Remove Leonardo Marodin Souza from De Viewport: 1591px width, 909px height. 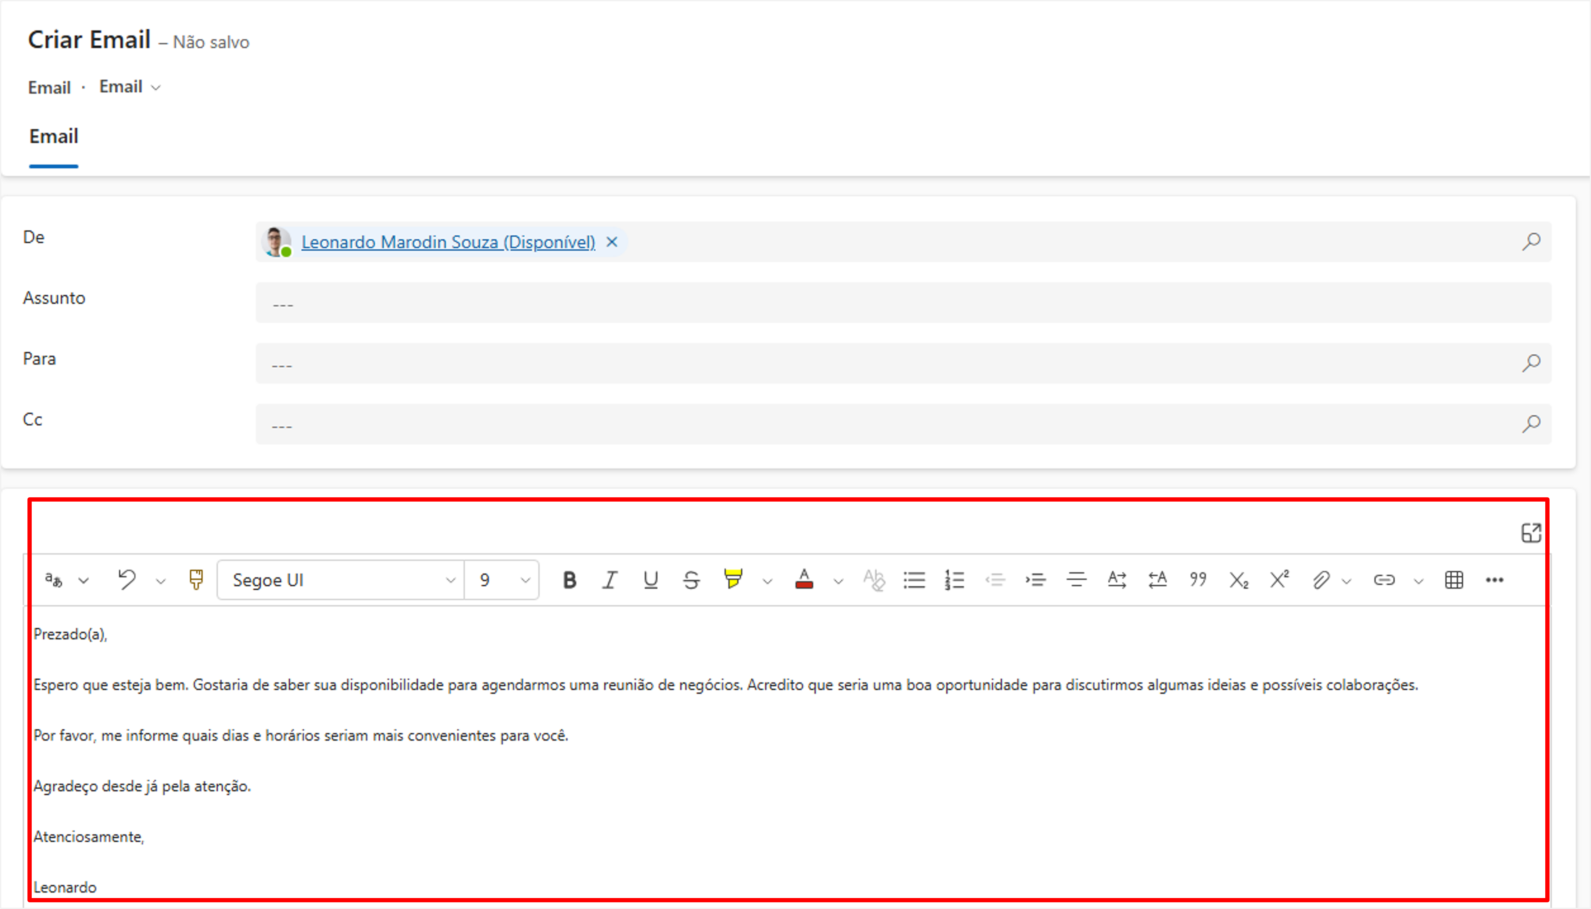612,242
